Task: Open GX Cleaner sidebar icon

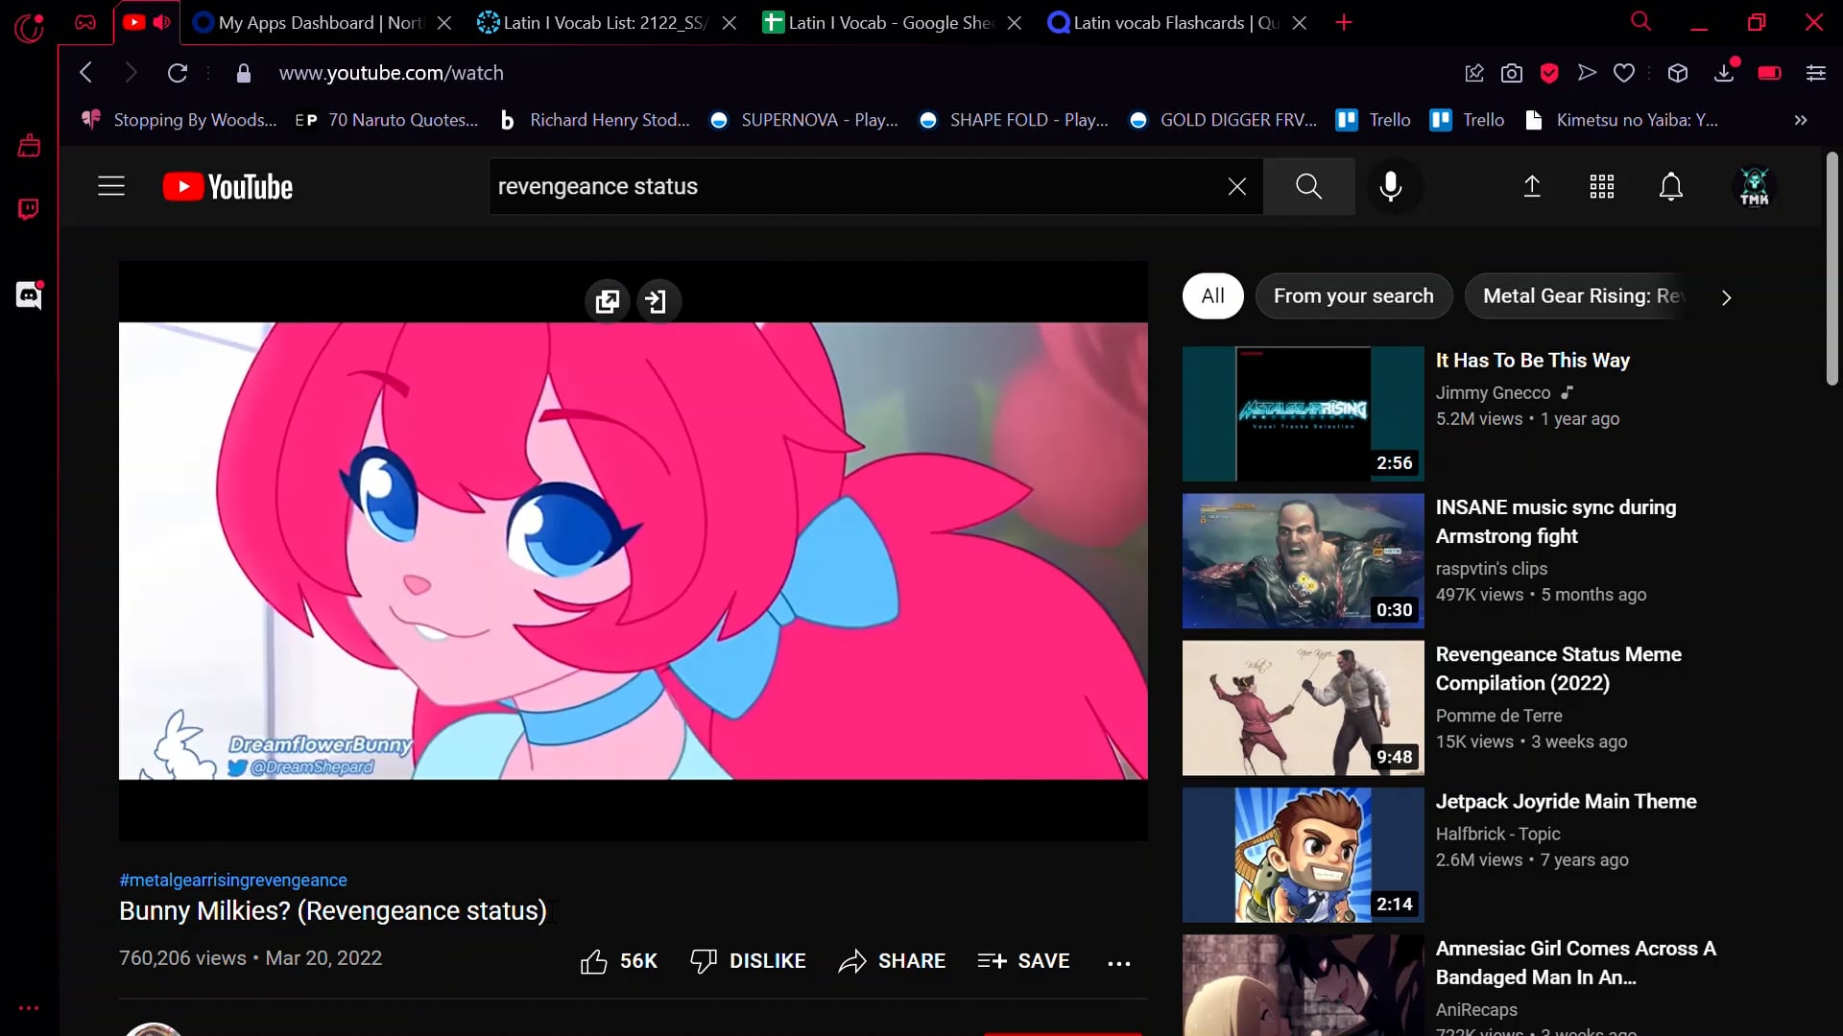Action: tap(29, 146)
